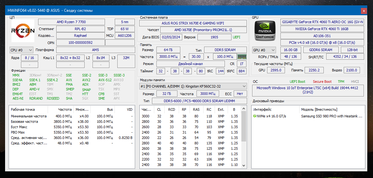Click the memory timings list scroll down arrow
Image resolution: width=373 pixels, height=178 pixels.
click(244, 165)
